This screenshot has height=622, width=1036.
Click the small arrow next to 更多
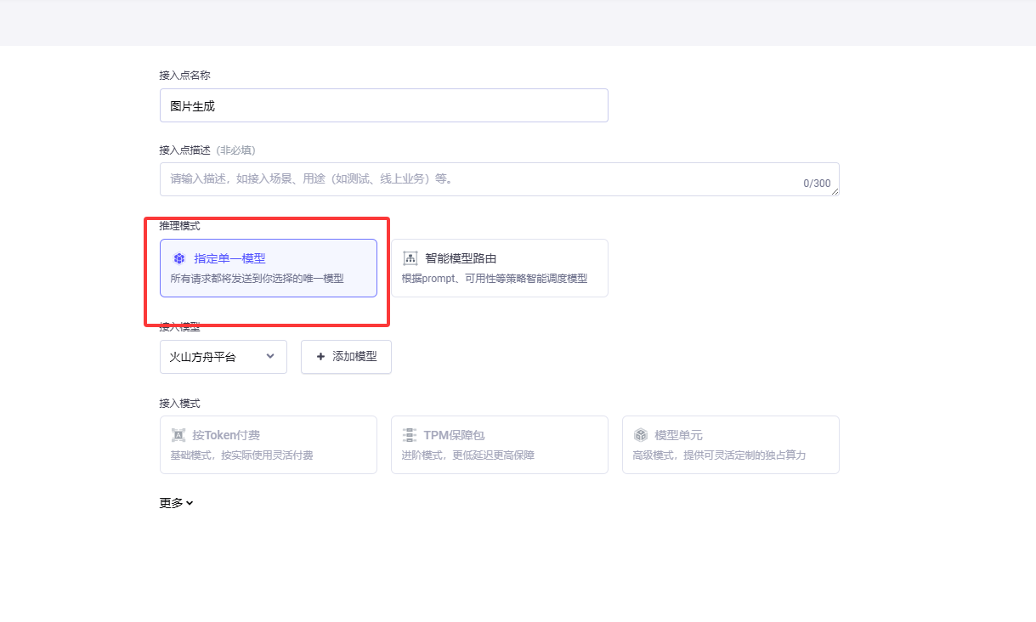[x=190, y=503]
